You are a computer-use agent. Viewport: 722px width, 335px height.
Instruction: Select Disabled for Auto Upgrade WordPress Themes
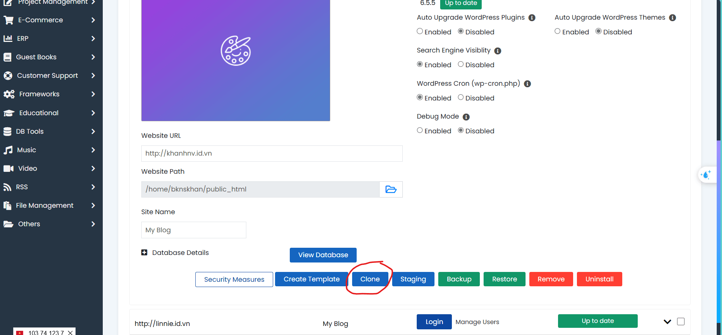(598, 31)
